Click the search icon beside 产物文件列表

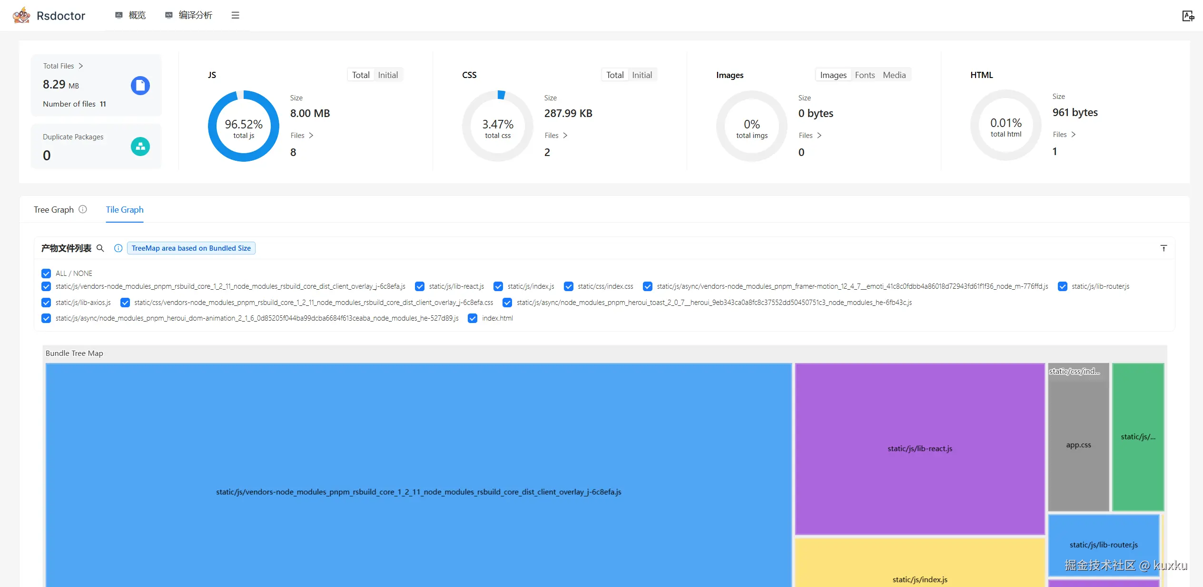tap(100, 248)
